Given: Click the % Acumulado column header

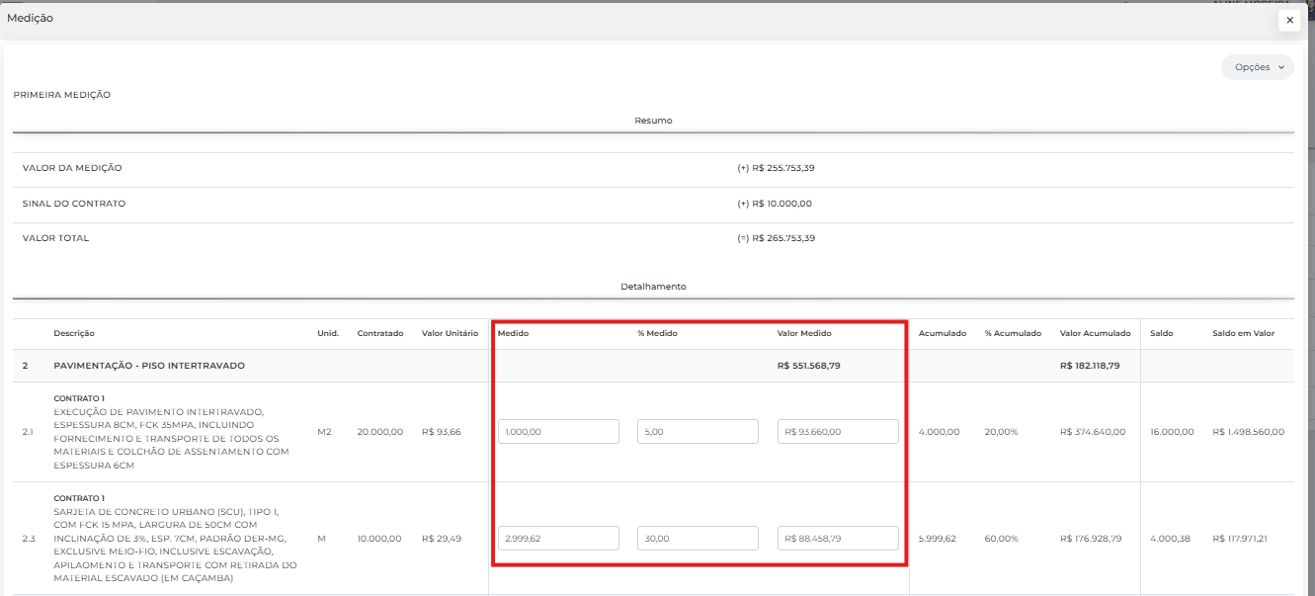Looking at the screenshot, I should click(1013, 334).
